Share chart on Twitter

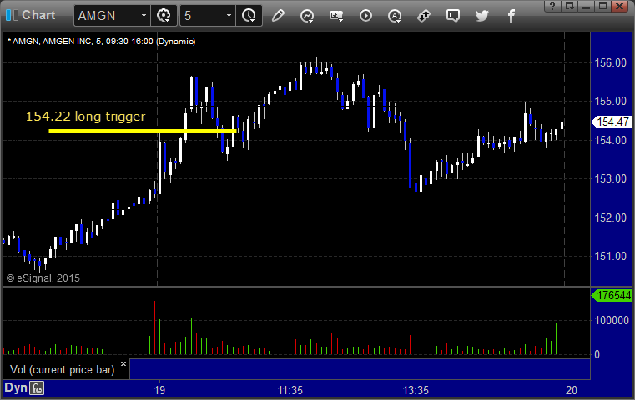(482, 16)
